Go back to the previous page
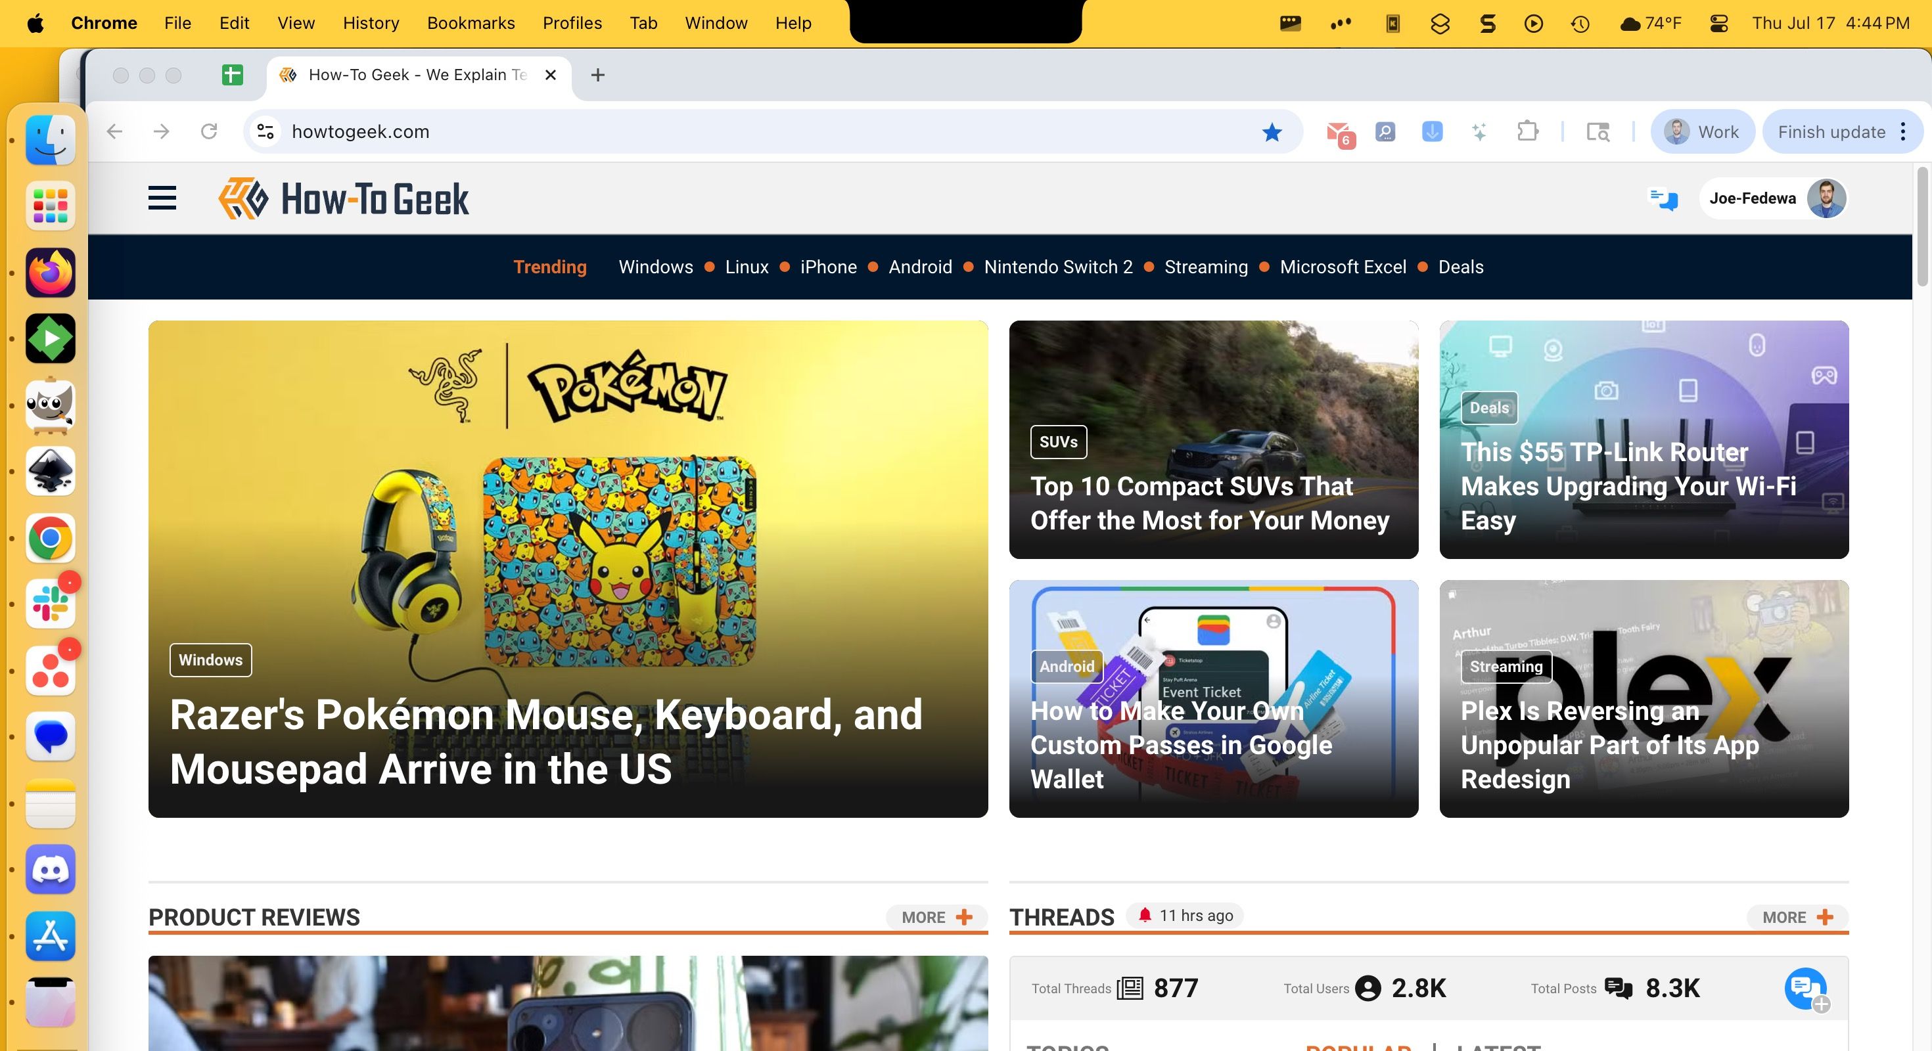This screenshot has height=1051, width=1932. tap(114, 132)
